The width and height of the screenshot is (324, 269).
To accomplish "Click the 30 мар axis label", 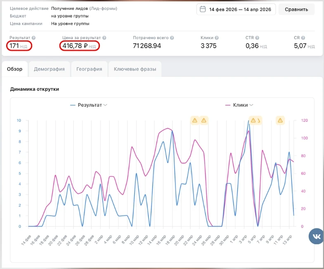I will (224, 240).
